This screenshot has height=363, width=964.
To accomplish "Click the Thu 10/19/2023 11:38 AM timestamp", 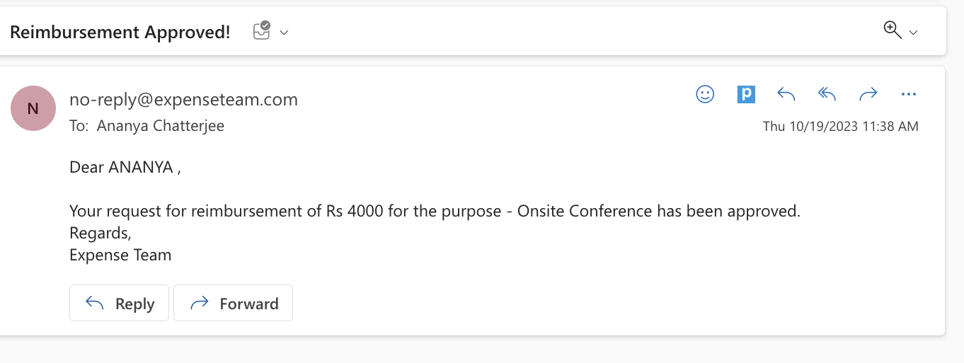I will [840, 127].
